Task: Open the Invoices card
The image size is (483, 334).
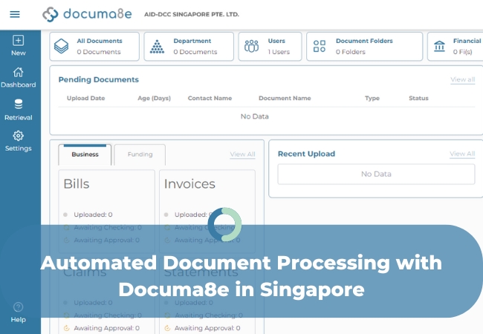Action: click(207, 211)
